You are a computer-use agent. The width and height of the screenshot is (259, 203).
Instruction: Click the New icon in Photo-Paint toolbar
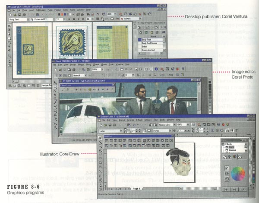click(x=56, y=70)
